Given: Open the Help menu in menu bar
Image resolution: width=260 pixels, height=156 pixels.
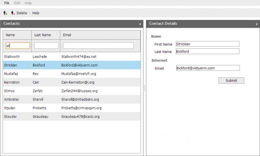Looking at the screenshot, I should point(28,3).
